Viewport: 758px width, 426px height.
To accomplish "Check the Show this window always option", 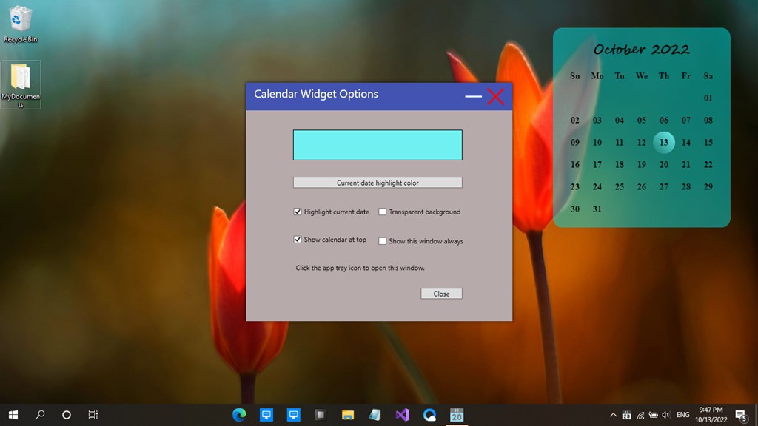I will tap(382, 240).
